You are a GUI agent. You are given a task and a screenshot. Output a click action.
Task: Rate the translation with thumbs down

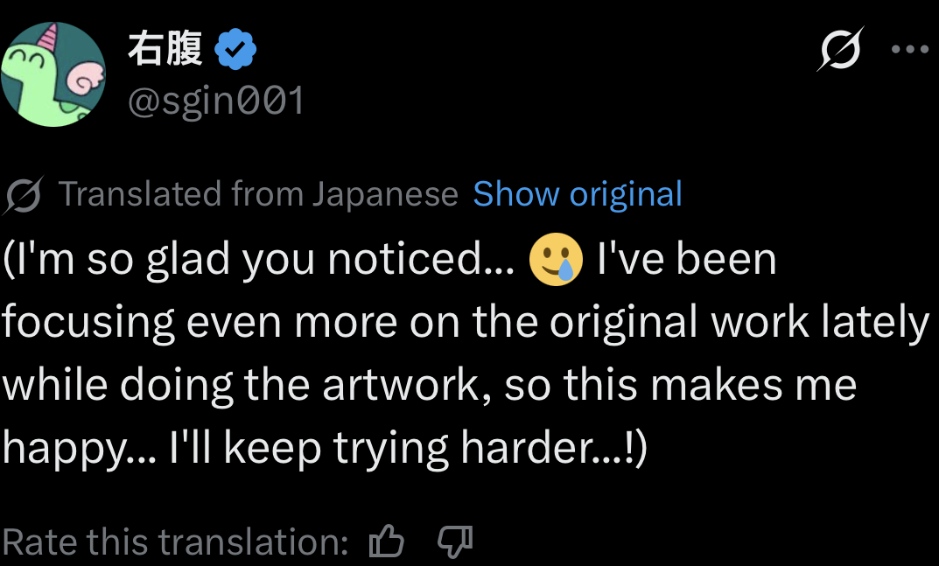[455, 542]
